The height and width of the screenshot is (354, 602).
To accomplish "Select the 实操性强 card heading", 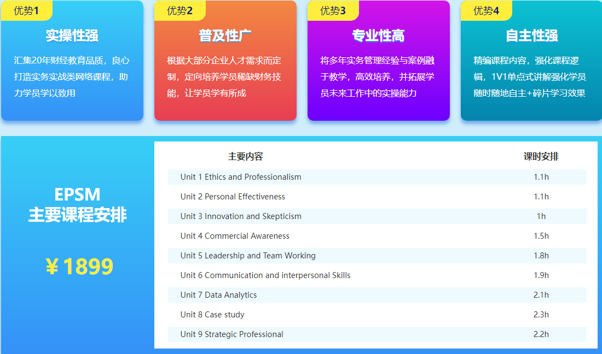I will point(72,36).
